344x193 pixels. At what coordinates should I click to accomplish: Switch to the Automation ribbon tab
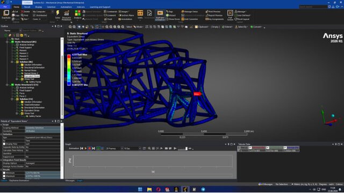(x=66, y=7)
